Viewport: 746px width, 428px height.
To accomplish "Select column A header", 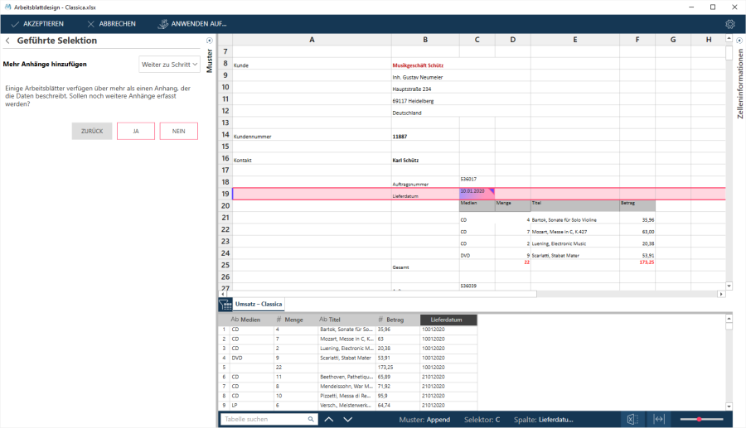I will click(312, 40).
